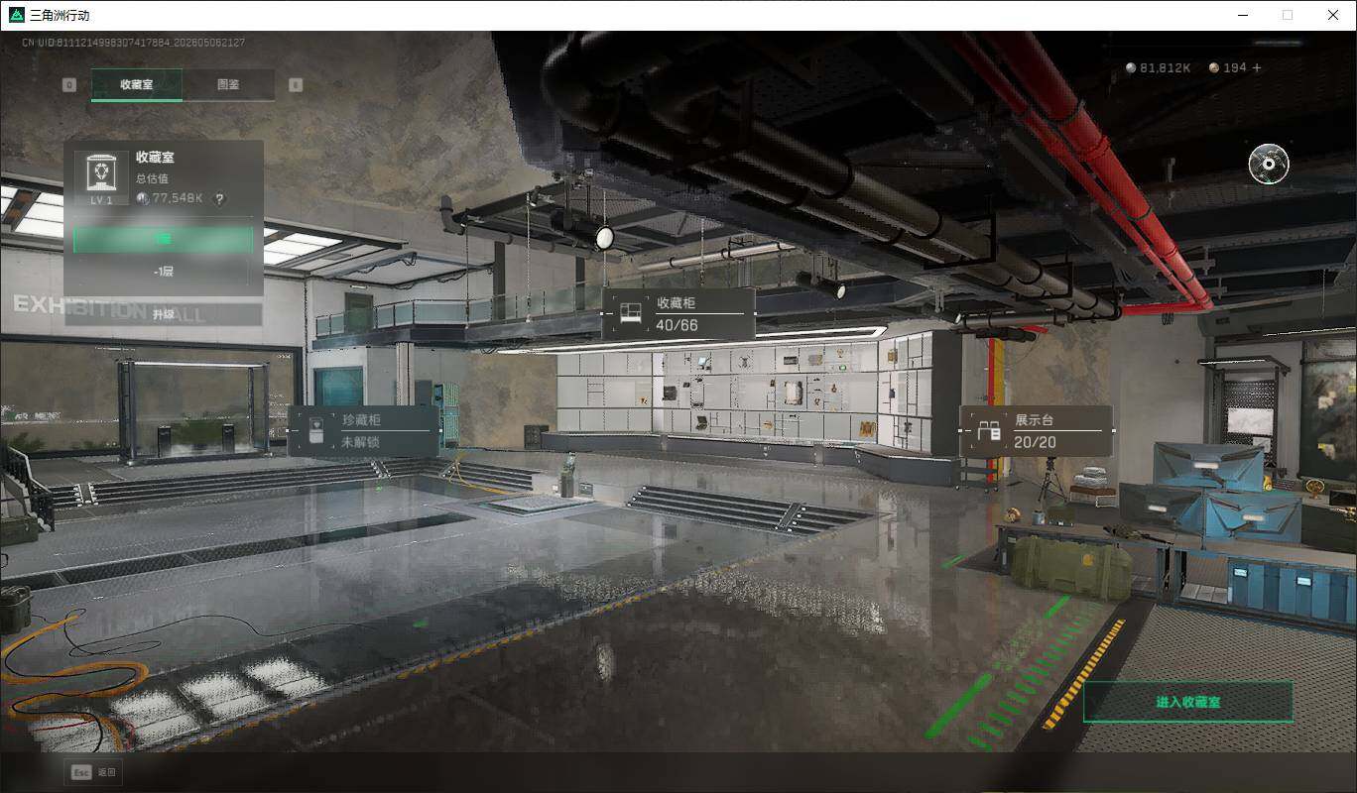The height and width of the screenshot is (793, 1357).
Task: Select the highlighted green floor button
Action: pyautogui.click(x=163, y=239)
